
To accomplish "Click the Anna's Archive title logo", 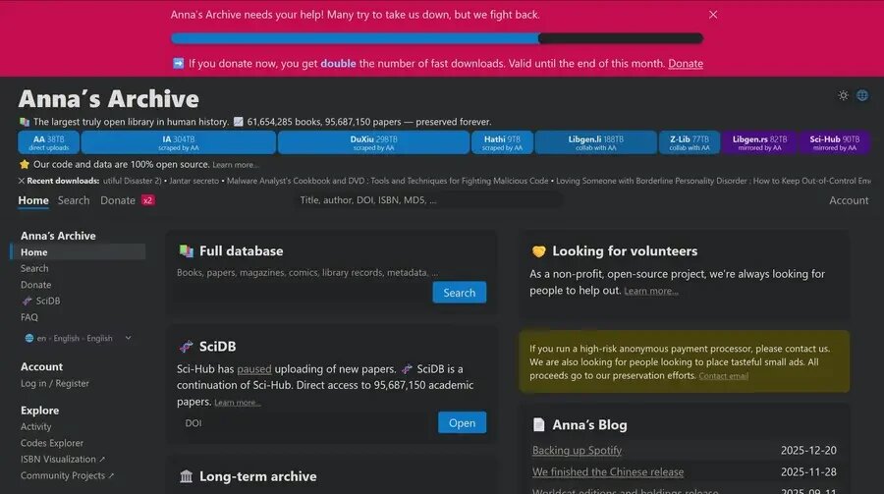I will pyautogui.click(x=108, y=99).
